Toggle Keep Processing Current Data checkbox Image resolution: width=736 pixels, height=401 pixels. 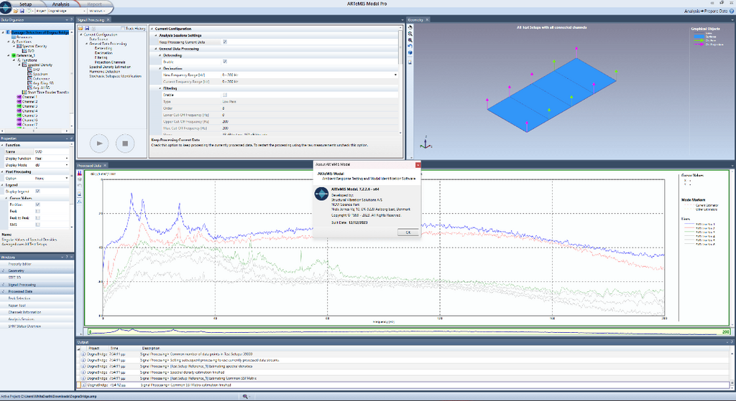pos(225,42)
